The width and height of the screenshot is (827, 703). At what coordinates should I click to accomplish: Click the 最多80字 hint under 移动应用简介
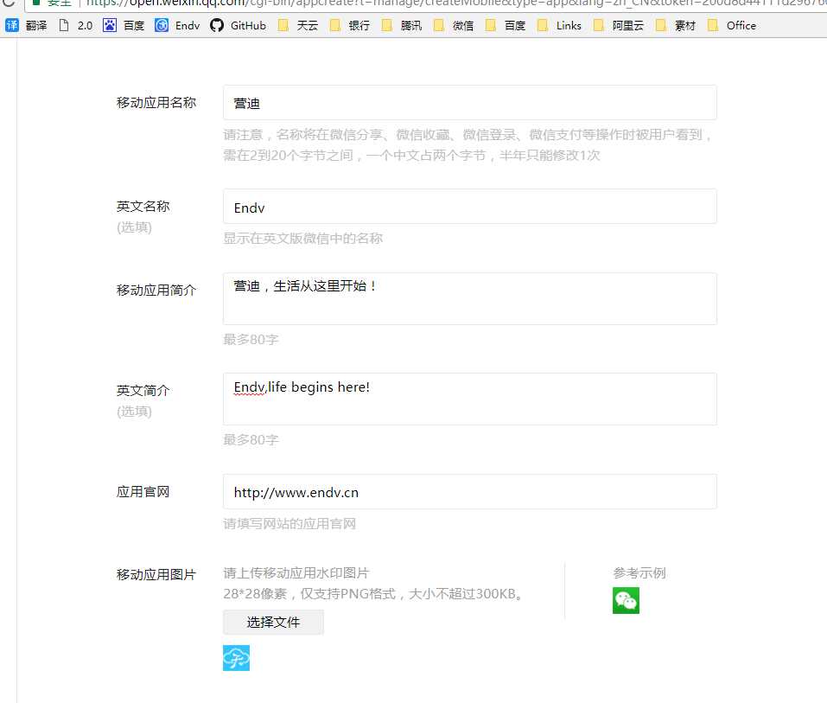pos(251,339)
